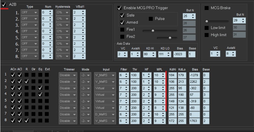The height and width of the screenshot is (132, 254).
Task: Tick the High limit checkbox
Action: tap(206, 35)
